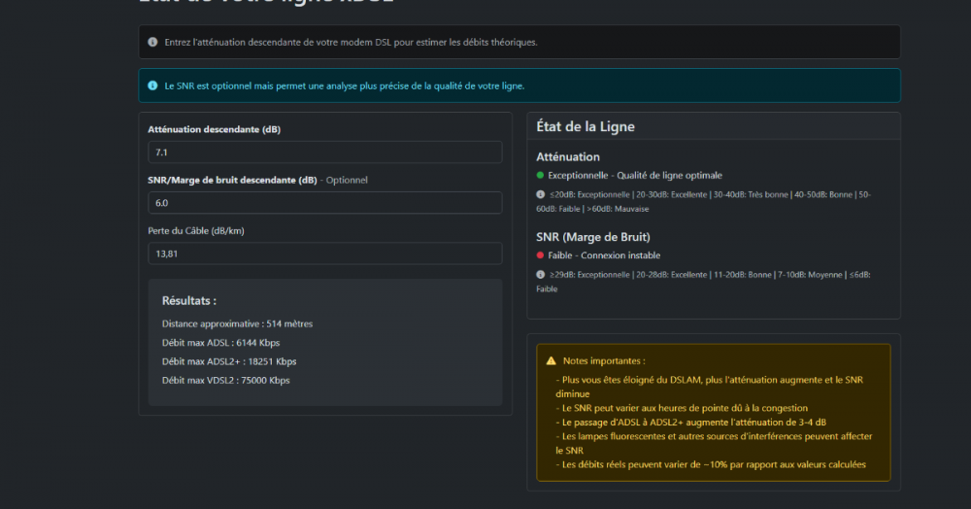Click the 'SNR/Marge de bruit descendante (dB)' label

pyautogui.click(x=232, y=180)
